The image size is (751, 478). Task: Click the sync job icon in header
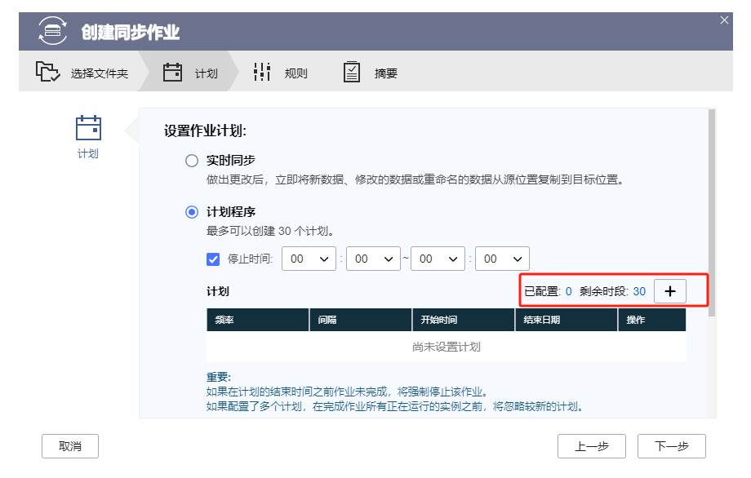pos(54,32)
